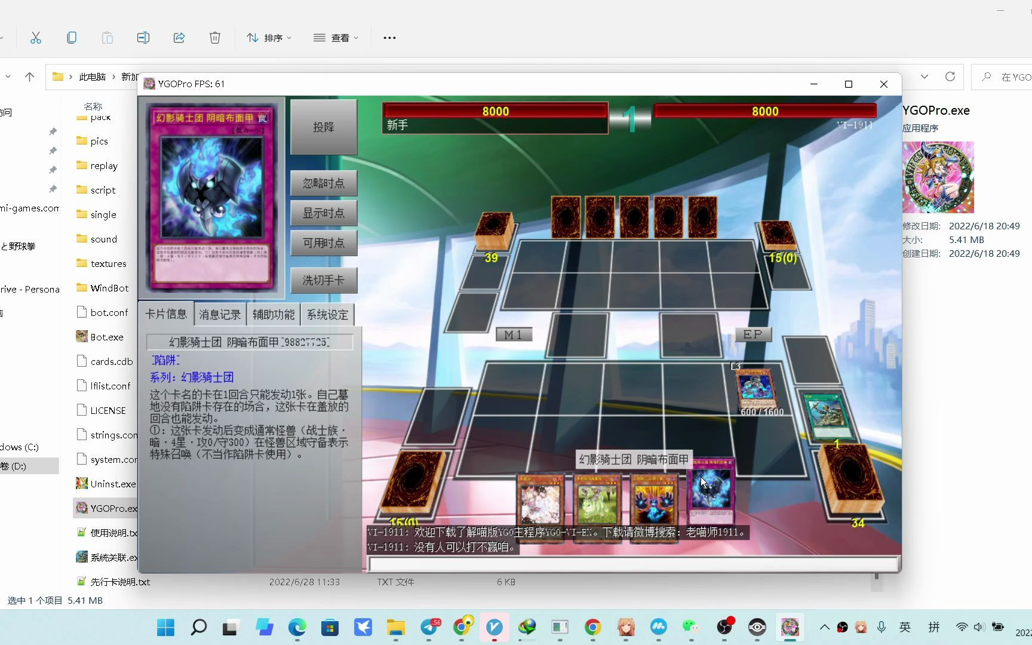The image size is (1032, 645).
Task: Click the YGOPro icon on taskbar
Action: pyautogui.click(x=790, y=627)
